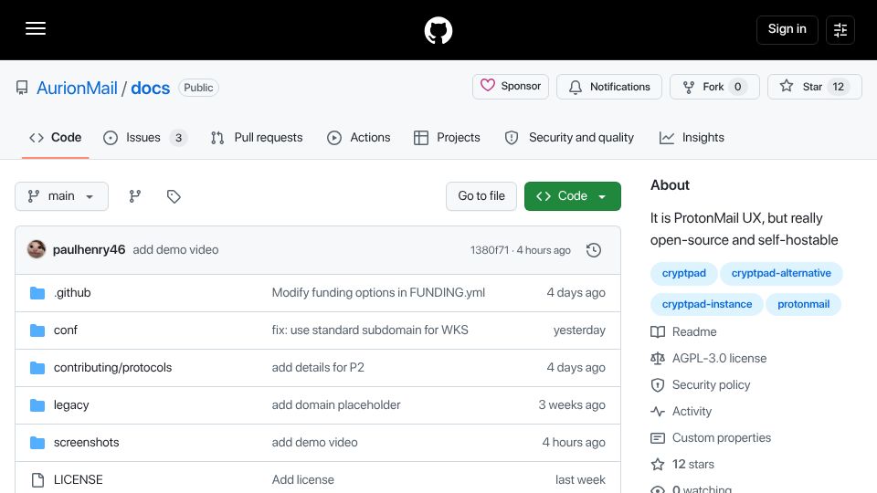The height and width of the screenshot is (493, 877).
Task: Open the contributing/protocols folder name
Action: 112,368
